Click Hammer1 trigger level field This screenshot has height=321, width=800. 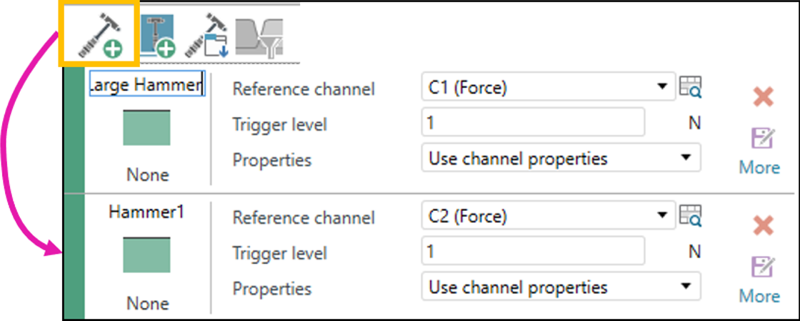(x=533, y=252)
